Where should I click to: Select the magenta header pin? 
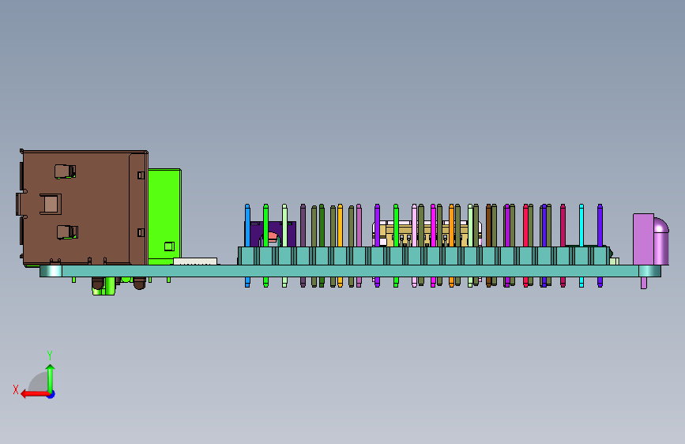pyautogui.click(x=433, y=225)
